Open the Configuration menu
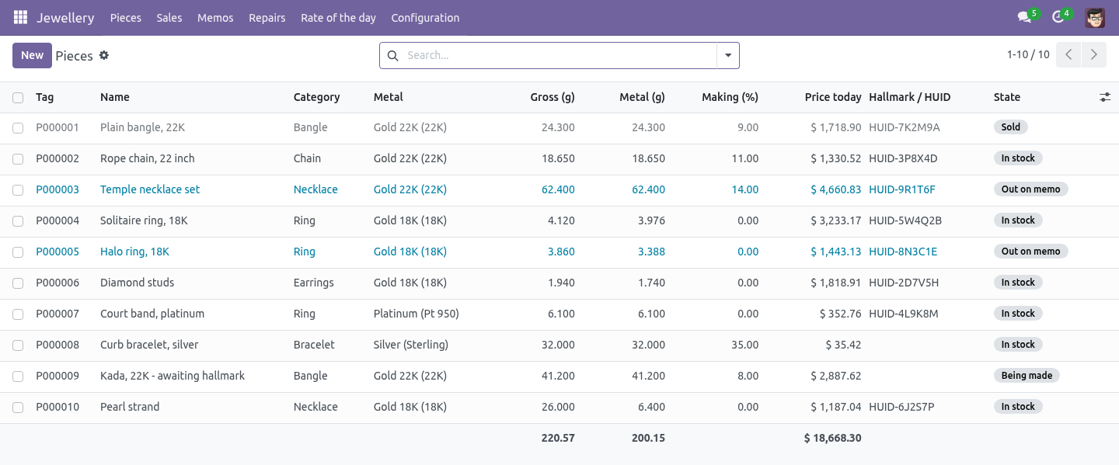 425,17
